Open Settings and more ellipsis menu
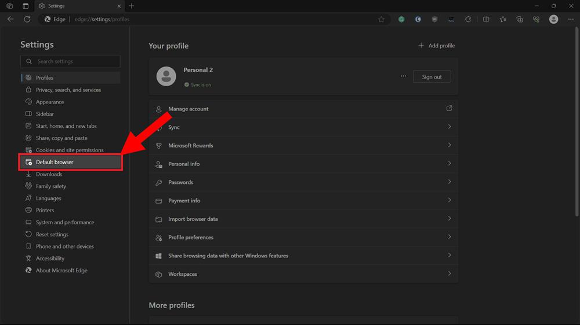Image resolution: width=580 pixels, height=325 pixels. pos(571,19)
